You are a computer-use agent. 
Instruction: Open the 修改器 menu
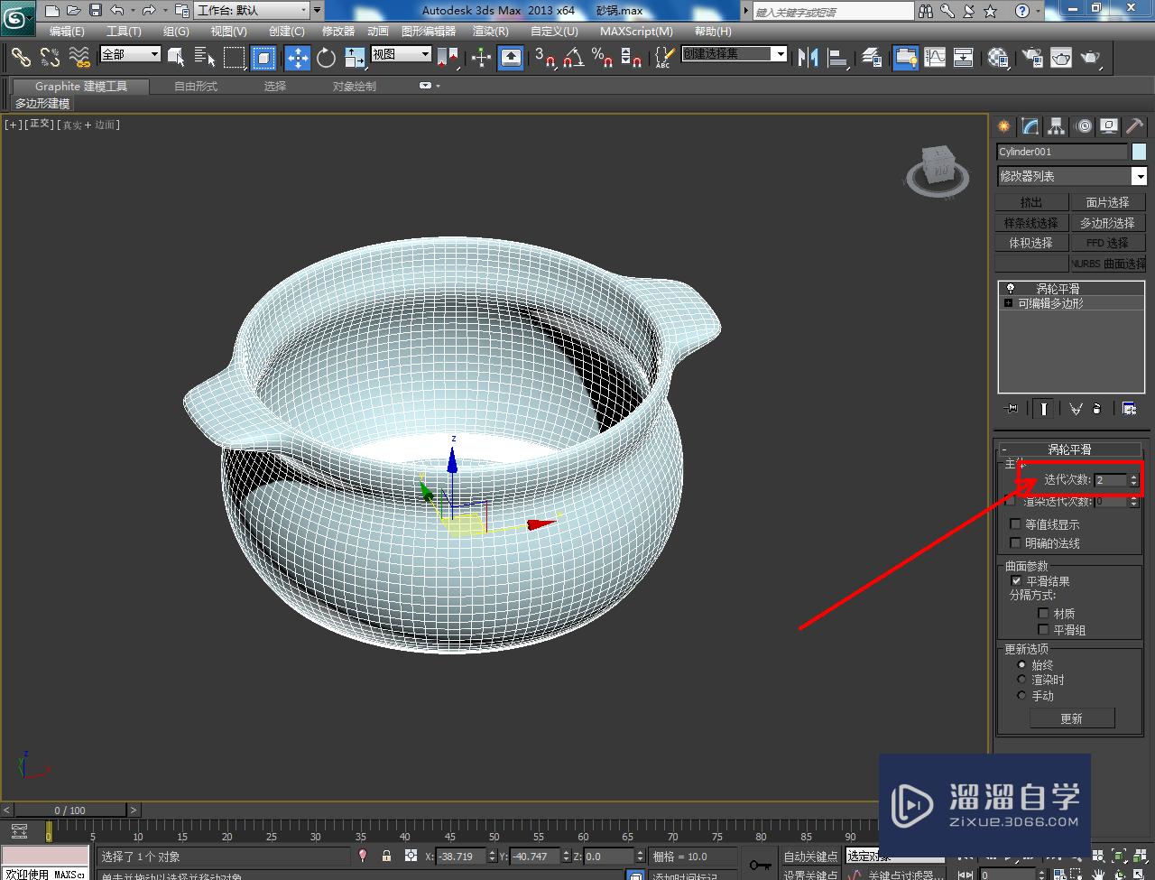338,31
